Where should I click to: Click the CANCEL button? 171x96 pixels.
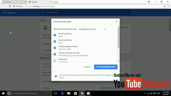point(87,67)
